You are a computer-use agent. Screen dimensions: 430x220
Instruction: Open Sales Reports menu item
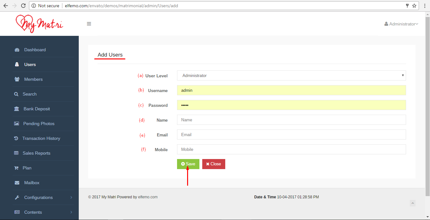[x=37, y=153]
